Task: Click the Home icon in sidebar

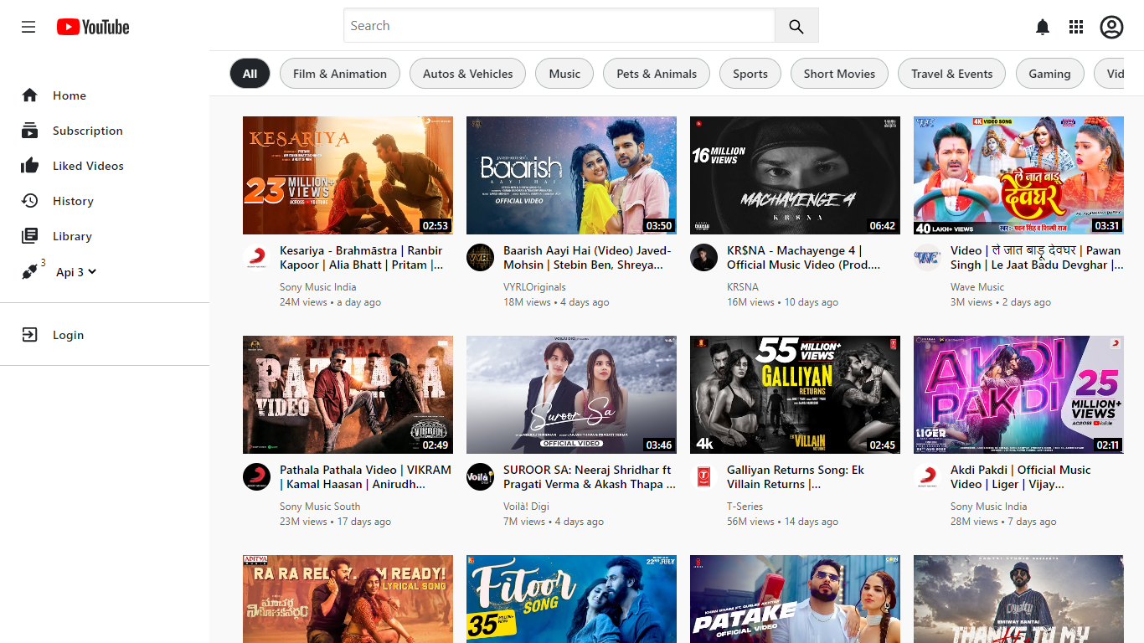Action: [x=30, y=95]
